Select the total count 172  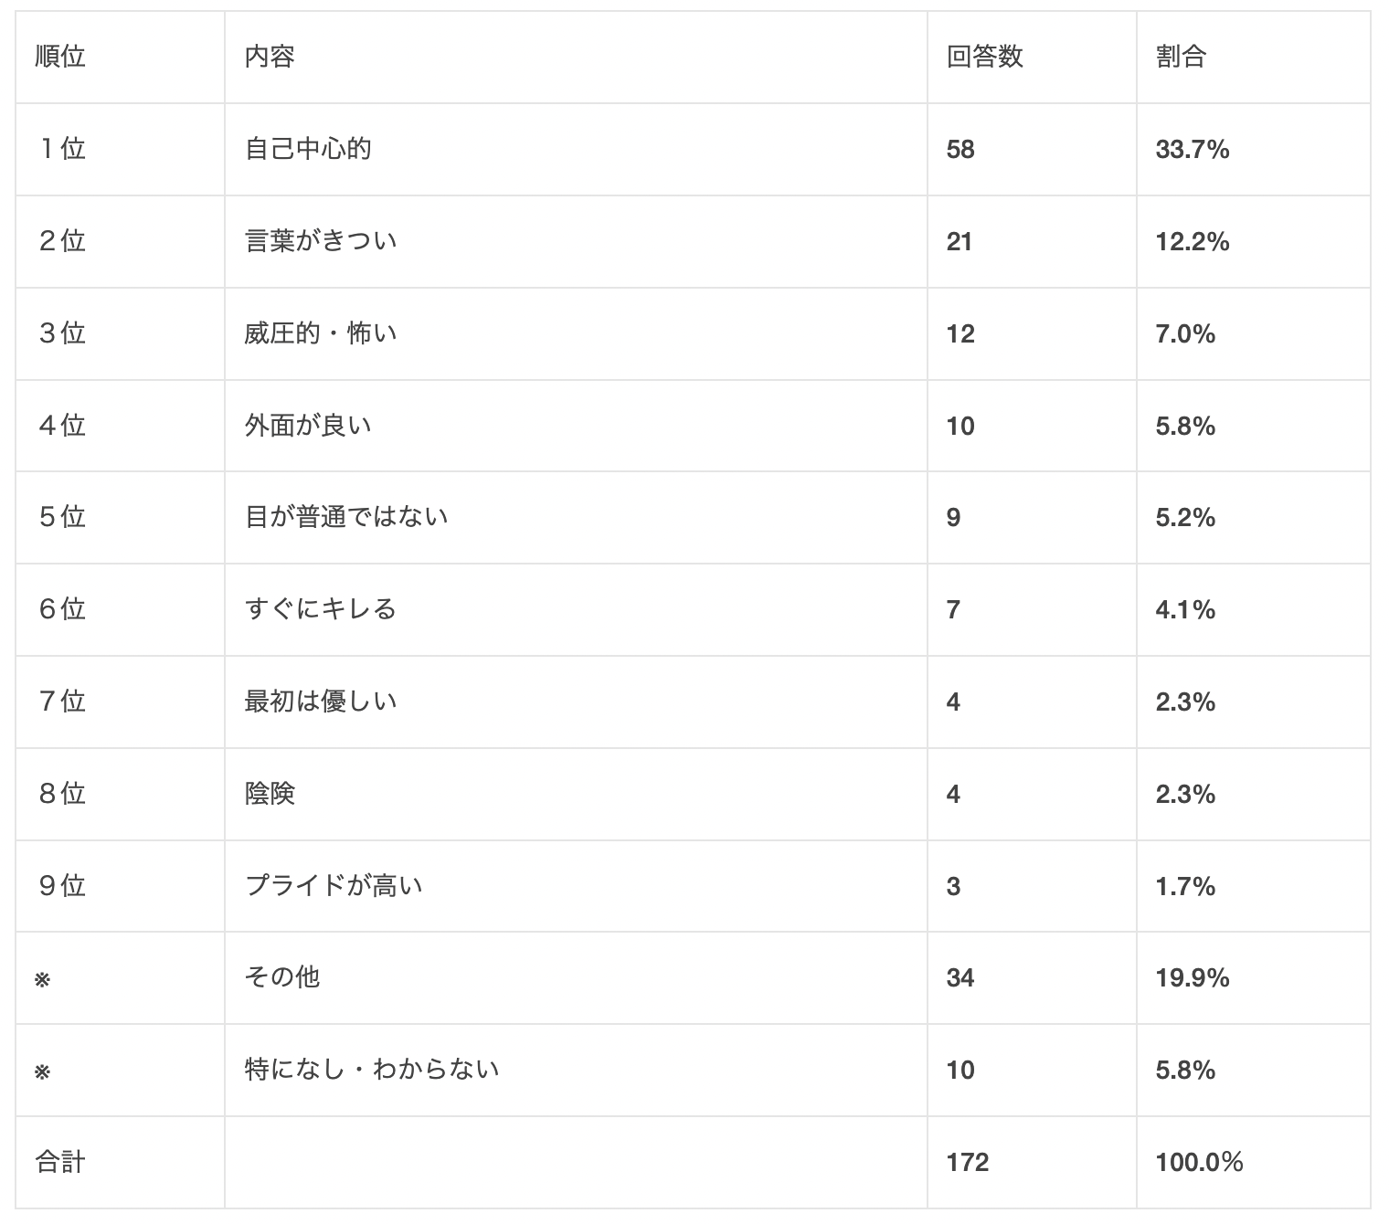click(x=968, y=1162)
